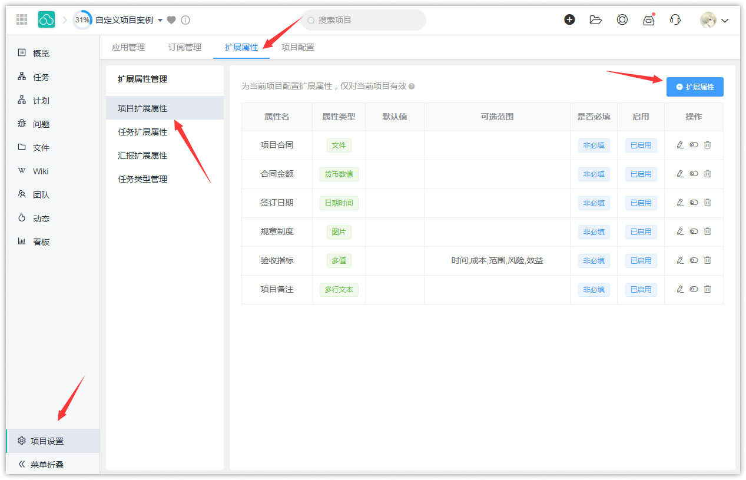This screenshot has height=480, width=746.
Task: Open the apps grid menu icon
Action: [22, 19]
